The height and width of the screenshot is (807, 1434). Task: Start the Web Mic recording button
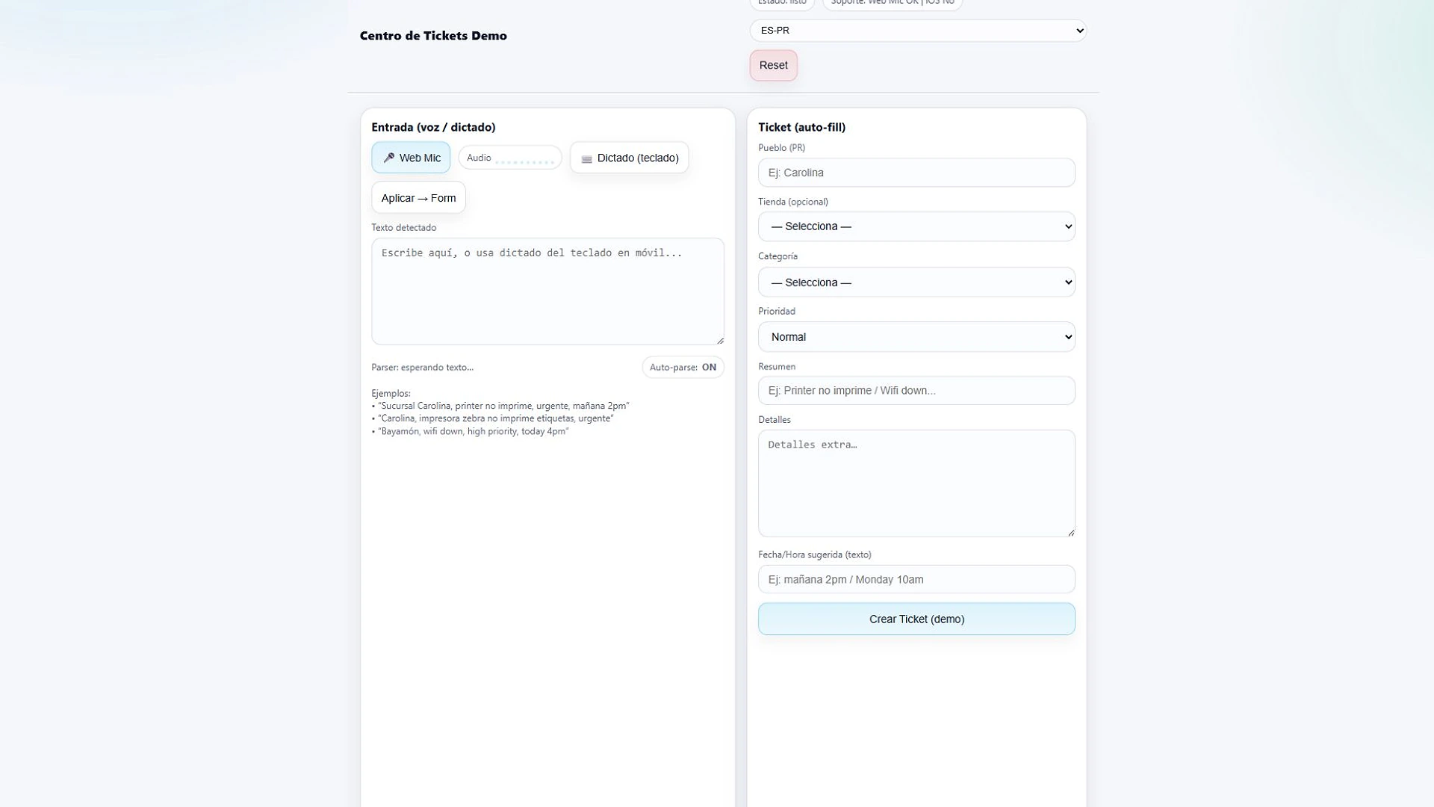[x=411, y=158]
